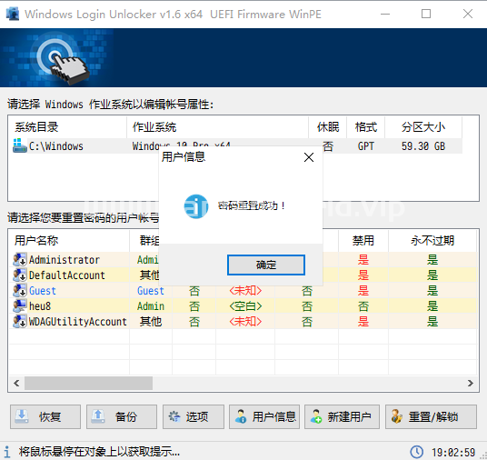Image resolution: width=487 pixels, height=460 pixels.
Task: Click the 休眠 column header
Action: 328,127
